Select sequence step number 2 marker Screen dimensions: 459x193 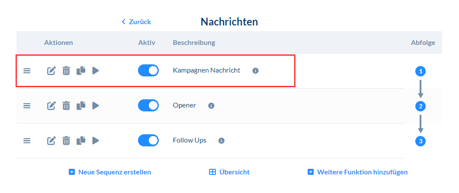(420, 106)
